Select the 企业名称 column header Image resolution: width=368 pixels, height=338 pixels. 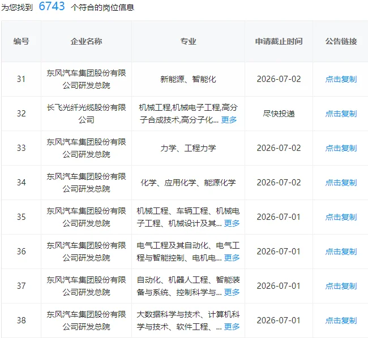pos(87,41)
